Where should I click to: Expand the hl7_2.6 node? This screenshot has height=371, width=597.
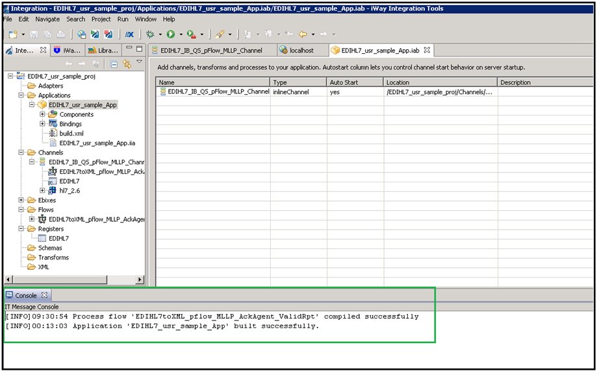coord(43,191)
